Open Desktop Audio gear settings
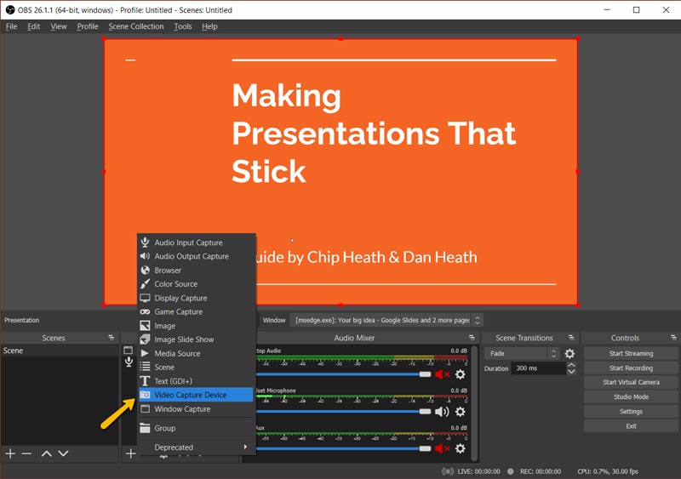This screenshot has height=479, width=681. 461,374
